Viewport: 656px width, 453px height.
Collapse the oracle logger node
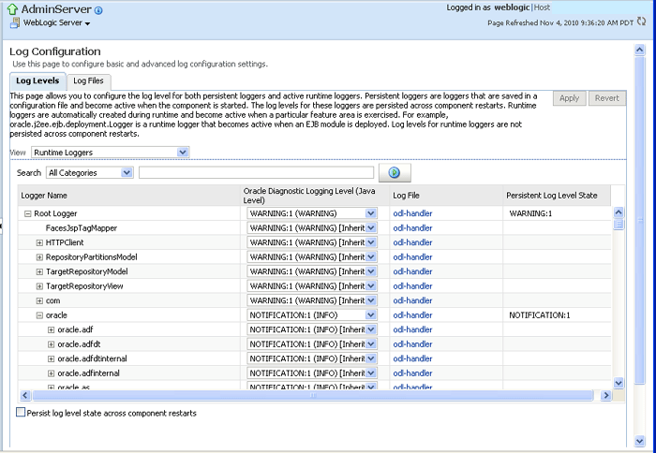pyautogui.click(x=39, y=315)
